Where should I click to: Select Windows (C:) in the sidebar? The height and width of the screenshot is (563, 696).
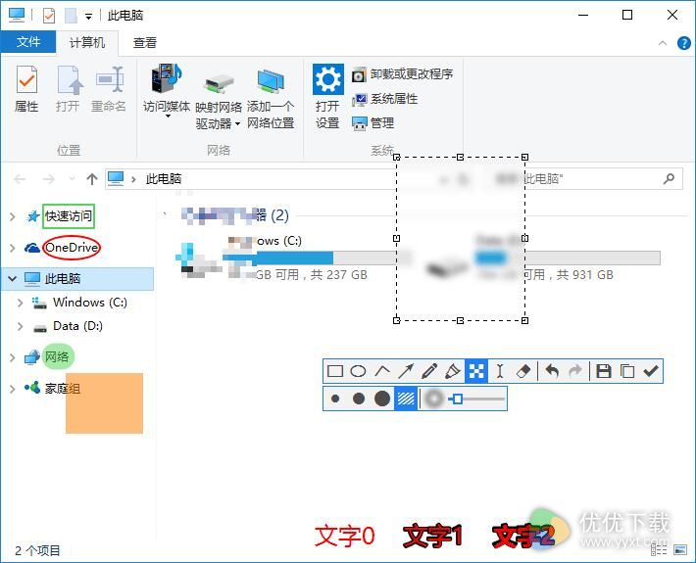[x=89, y=303]
